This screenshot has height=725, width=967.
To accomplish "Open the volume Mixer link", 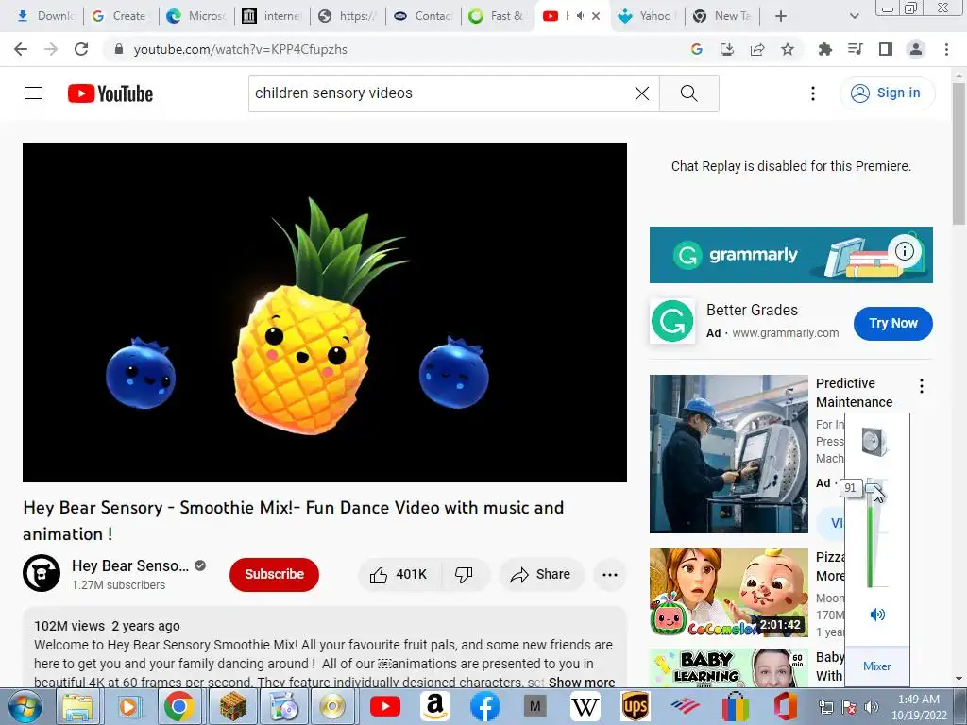I will 877,666.
